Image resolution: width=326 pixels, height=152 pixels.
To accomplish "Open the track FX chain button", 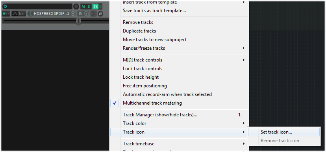I will pyautogui.click(x=96, y=7).
